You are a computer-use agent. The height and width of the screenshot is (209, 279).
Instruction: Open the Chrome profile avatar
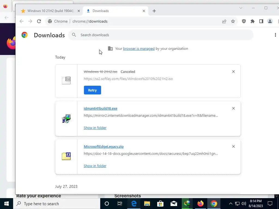point(270,21)
